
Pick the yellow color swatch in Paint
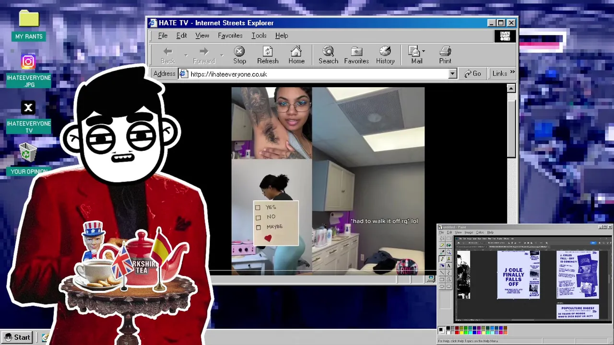461,332
